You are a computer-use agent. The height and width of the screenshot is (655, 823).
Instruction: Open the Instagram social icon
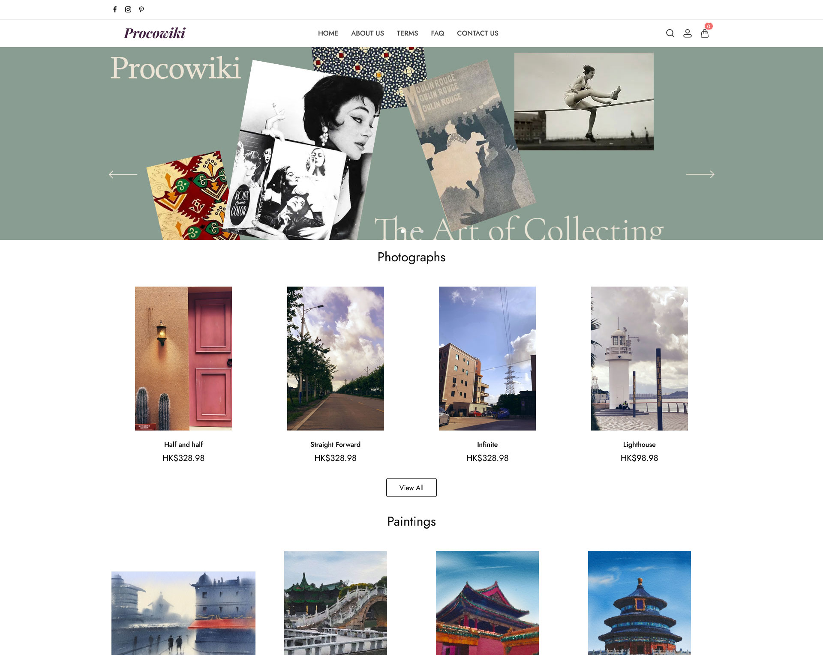tap(128, 9)
